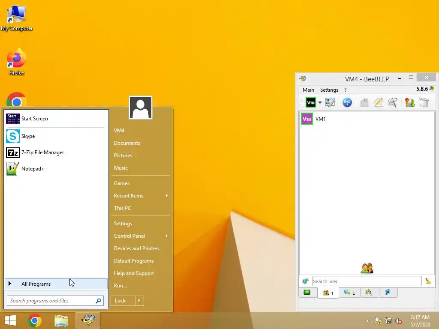Switch to the blue network tab in BeeBEEP
The width and height of the screenshot is (439, 329).
(388, 293)
